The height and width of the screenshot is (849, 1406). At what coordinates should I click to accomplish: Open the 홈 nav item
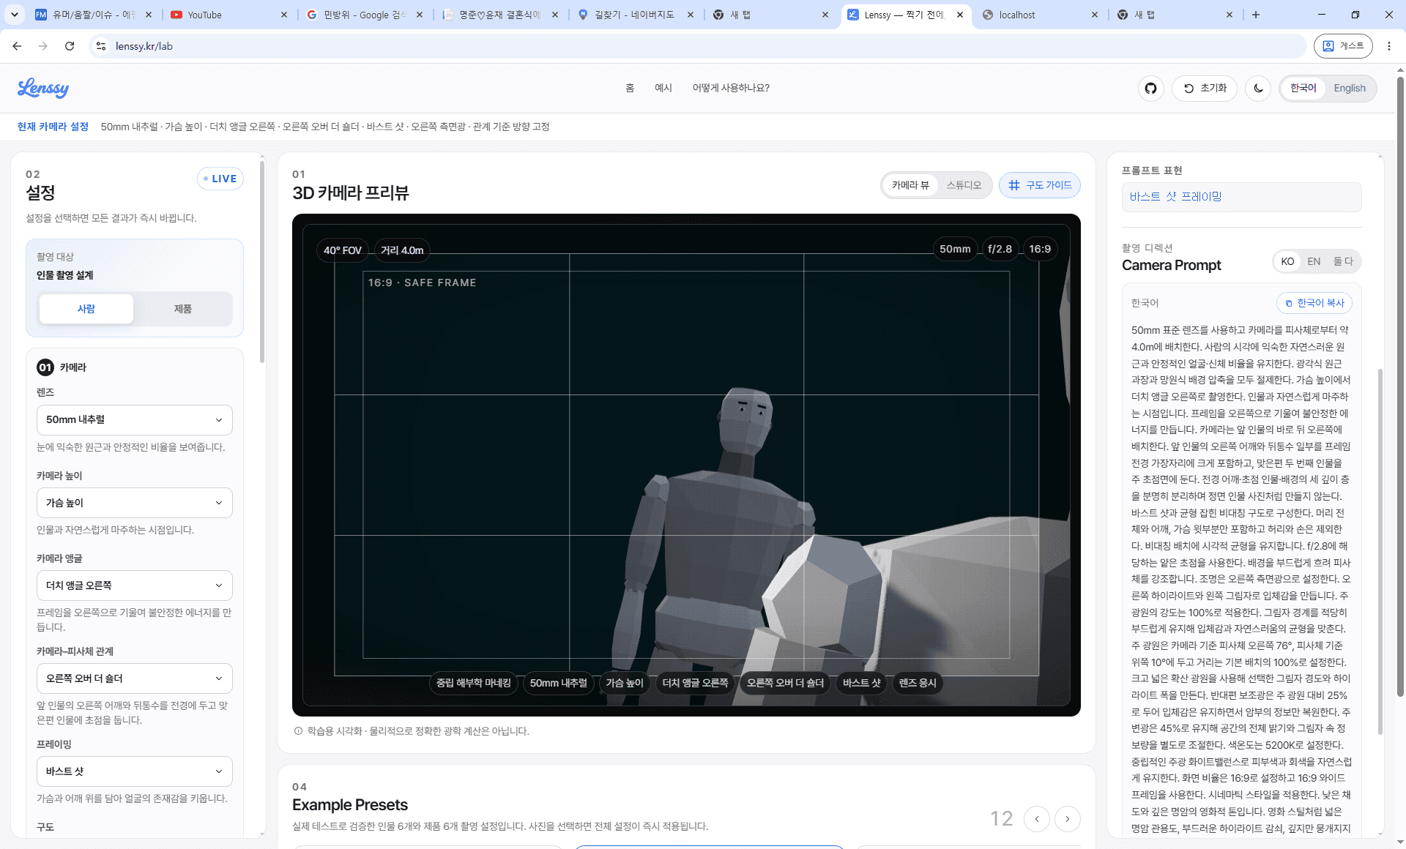(629, 88)
